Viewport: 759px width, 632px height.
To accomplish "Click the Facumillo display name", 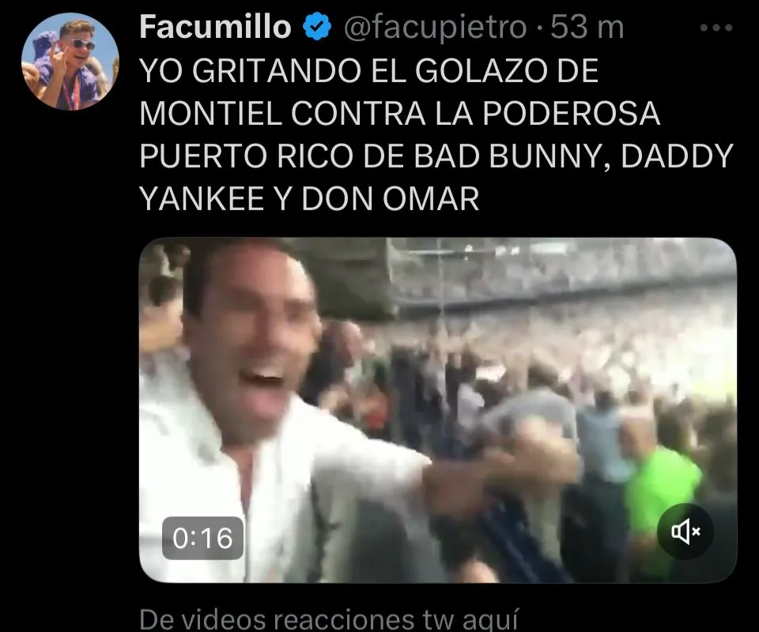I will point(215,27).
